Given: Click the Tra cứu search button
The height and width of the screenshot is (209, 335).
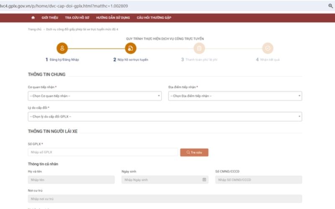Looking at the screenshot, I should pos(194,152).
